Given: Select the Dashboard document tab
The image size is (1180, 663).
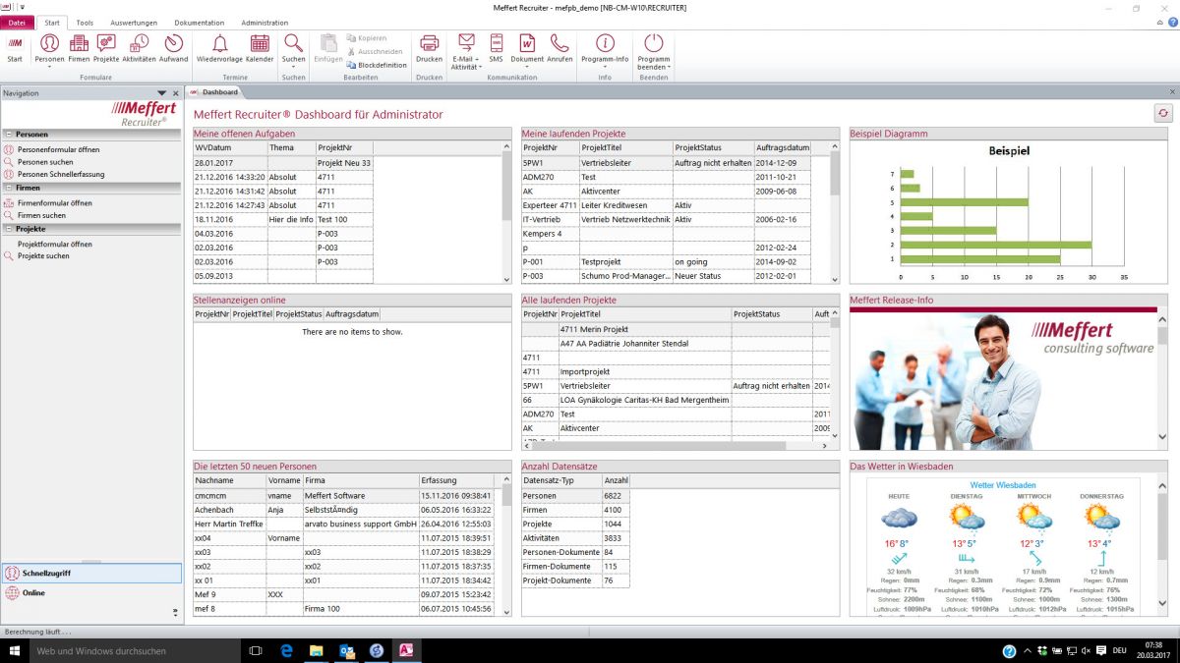Looking at the screenshot, I should 214,92.
